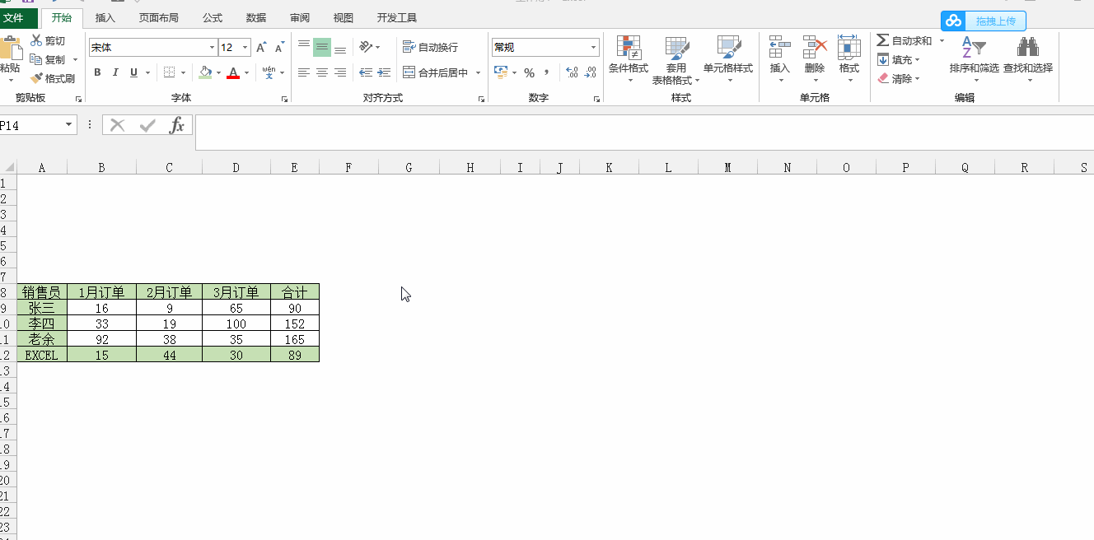Toggle Italic formatting
Image resolution: width=1094 pixels, height=540 pixels.
point(115,72)
